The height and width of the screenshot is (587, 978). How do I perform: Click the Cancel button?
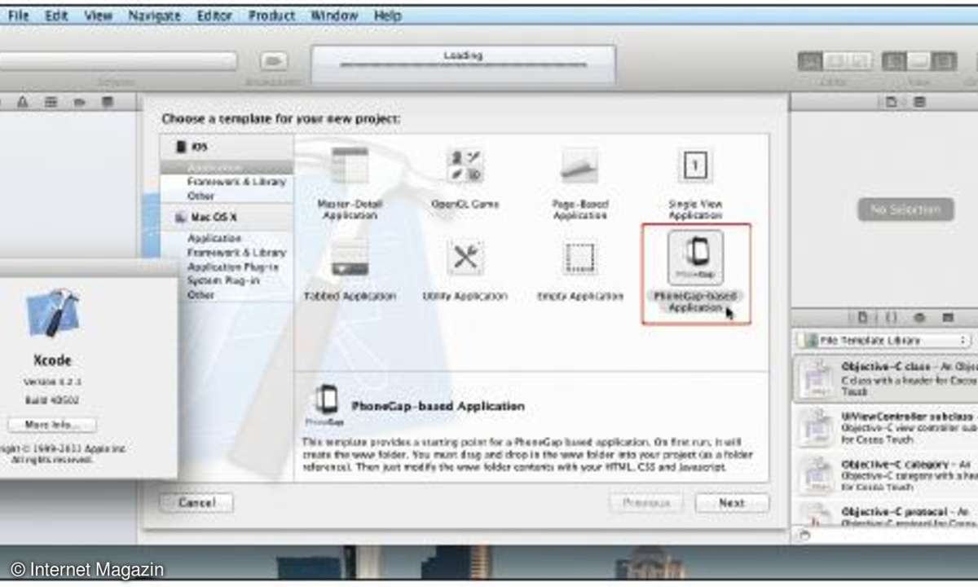(x=196, y=503)
